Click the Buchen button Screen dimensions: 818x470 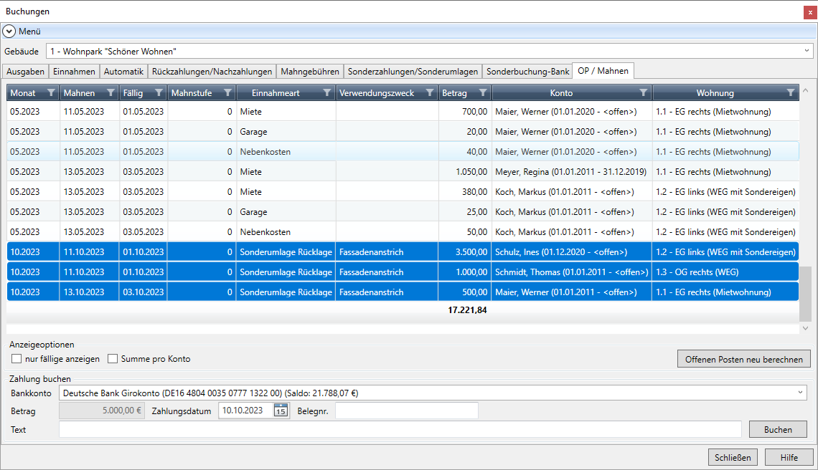click(x=778, y=429)
